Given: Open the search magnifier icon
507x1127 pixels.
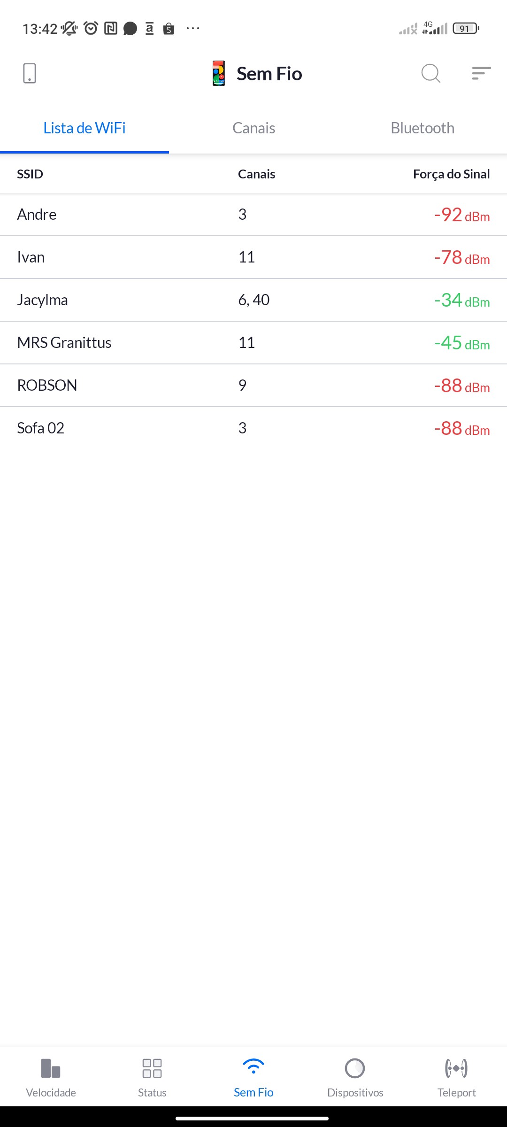Looking at the screenshot, I should point(430,73).
